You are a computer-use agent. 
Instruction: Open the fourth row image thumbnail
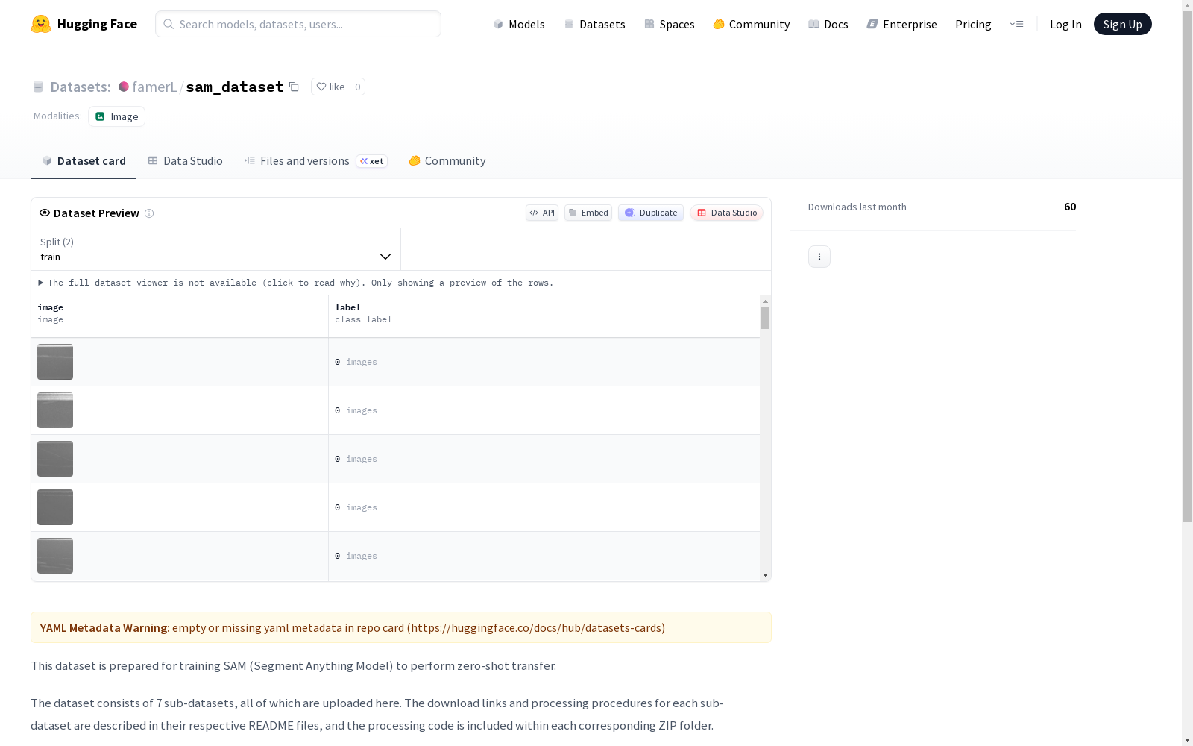coord(55,507)
